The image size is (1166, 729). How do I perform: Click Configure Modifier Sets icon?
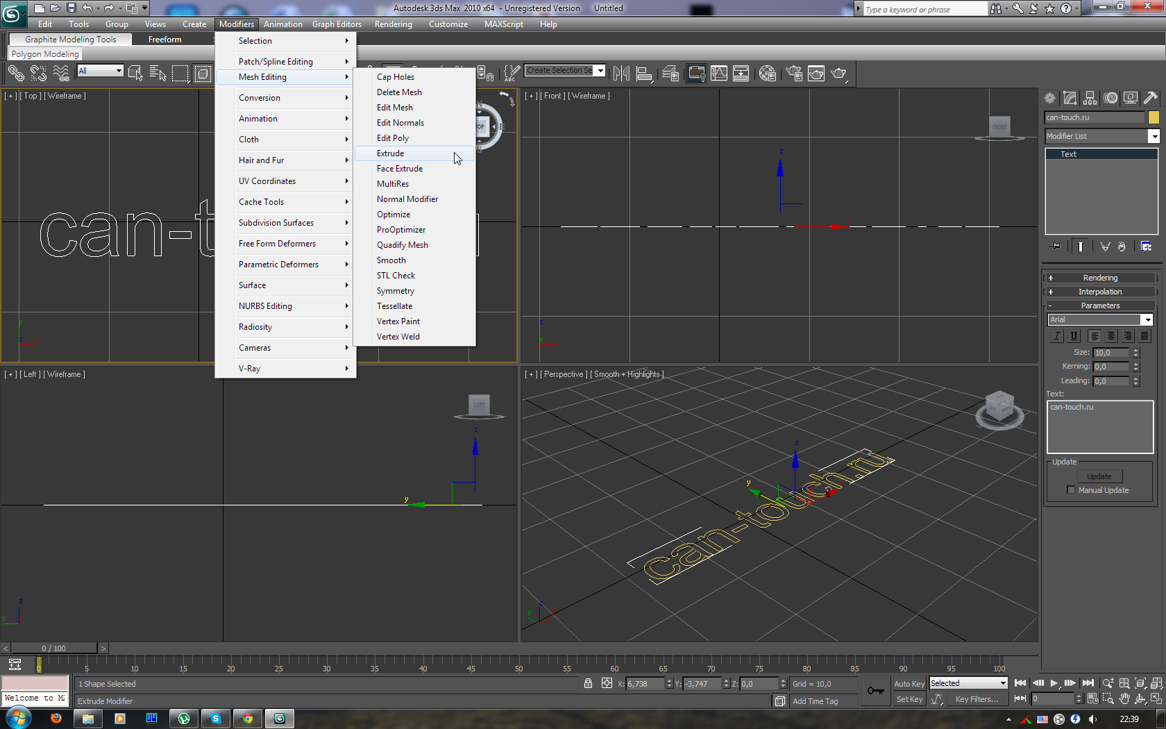coord(1146,246)
